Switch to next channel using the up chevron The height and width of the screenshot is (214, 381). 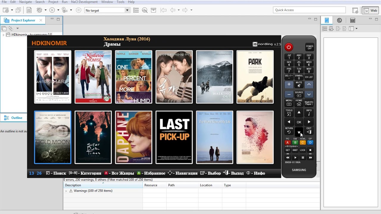[309, 84]
